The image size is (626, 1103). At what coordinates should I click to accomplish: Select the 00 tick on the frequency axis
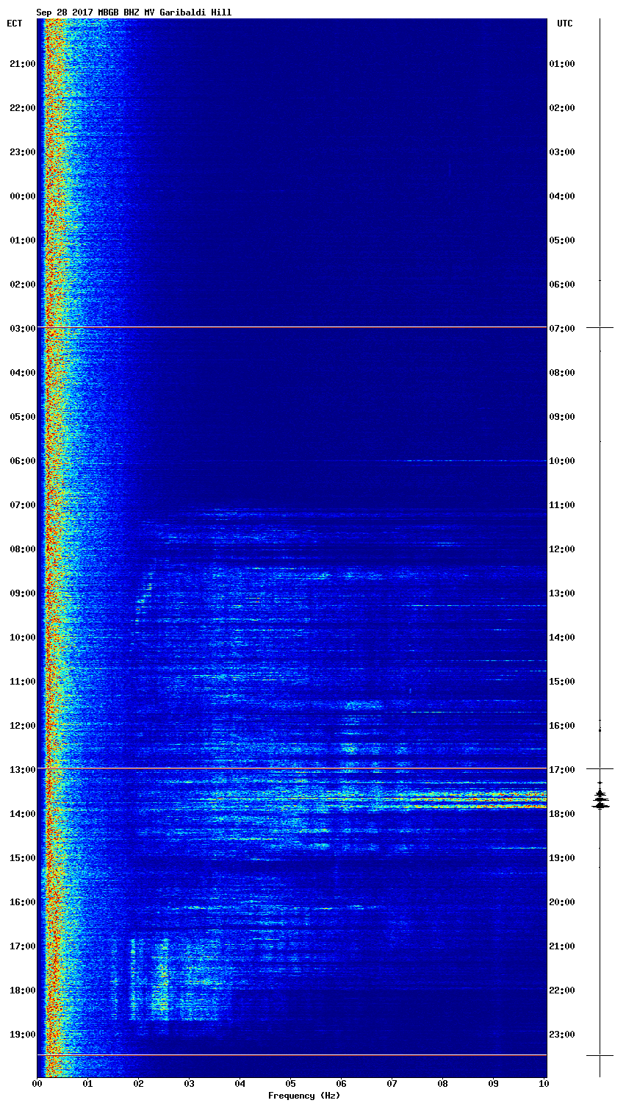point(37,1084)
